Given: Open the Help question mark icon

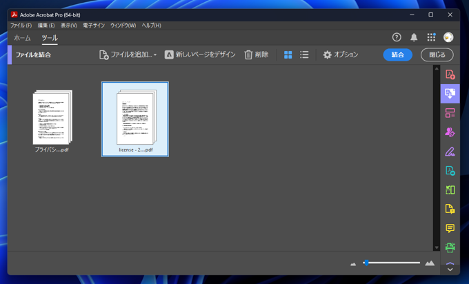Looking at the screenshot, I should click(397, 37).
